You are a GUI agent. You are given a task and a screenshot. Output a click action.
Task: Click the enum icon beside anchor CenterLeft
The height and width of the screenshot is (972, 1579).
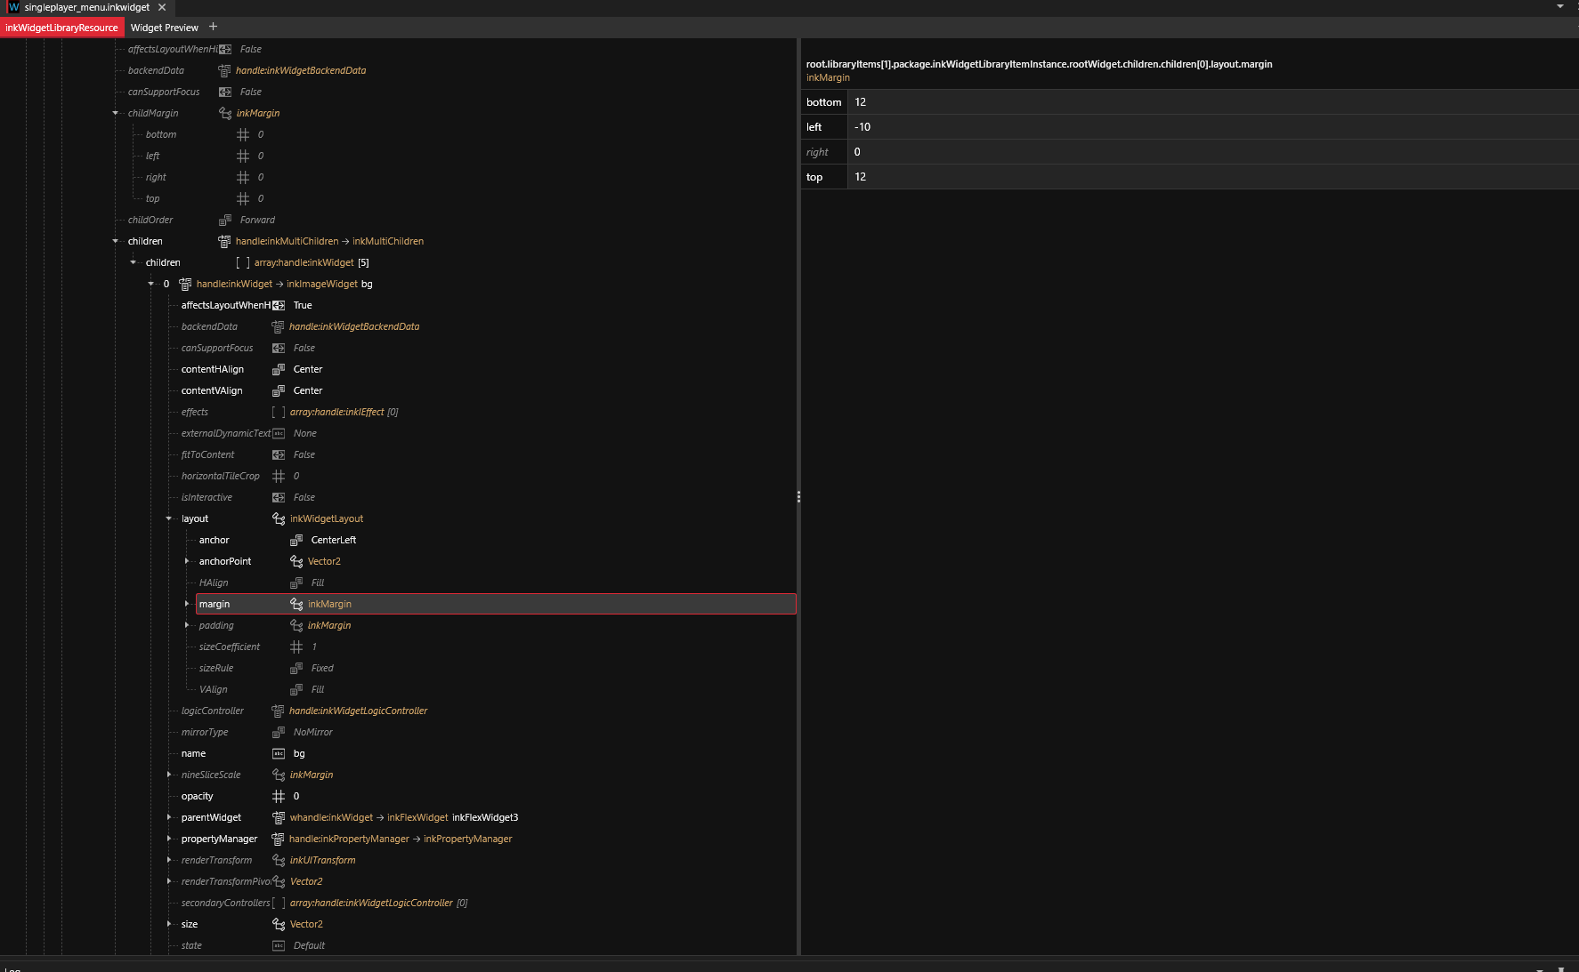coord(296,540)
